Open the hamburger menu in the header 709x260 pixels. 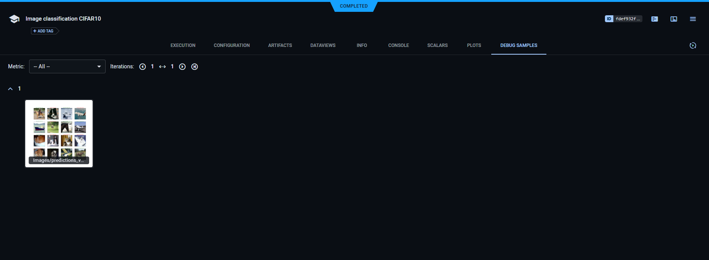click(693, 19)
